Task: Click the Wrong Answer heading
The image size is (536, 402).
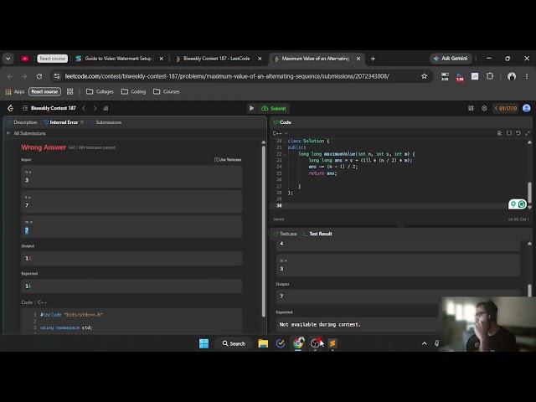Action: (44, 147)
